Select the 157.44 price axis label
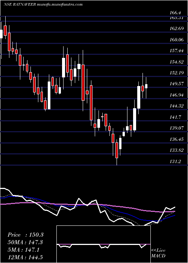Screen dimensions: 188x263 pyautogui.click(x=177, y=51)
